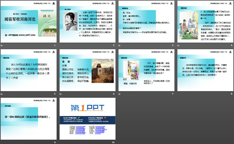Viewport: 234px width, 144px height.
Task: Select slide 9 mentioning 茅屋为秋风所破歌
Action: pos(29,119)
